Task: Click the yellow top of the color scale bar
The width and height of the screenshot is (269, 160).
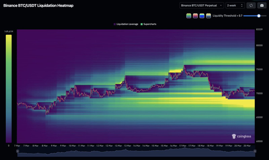Action: point(9,37)
